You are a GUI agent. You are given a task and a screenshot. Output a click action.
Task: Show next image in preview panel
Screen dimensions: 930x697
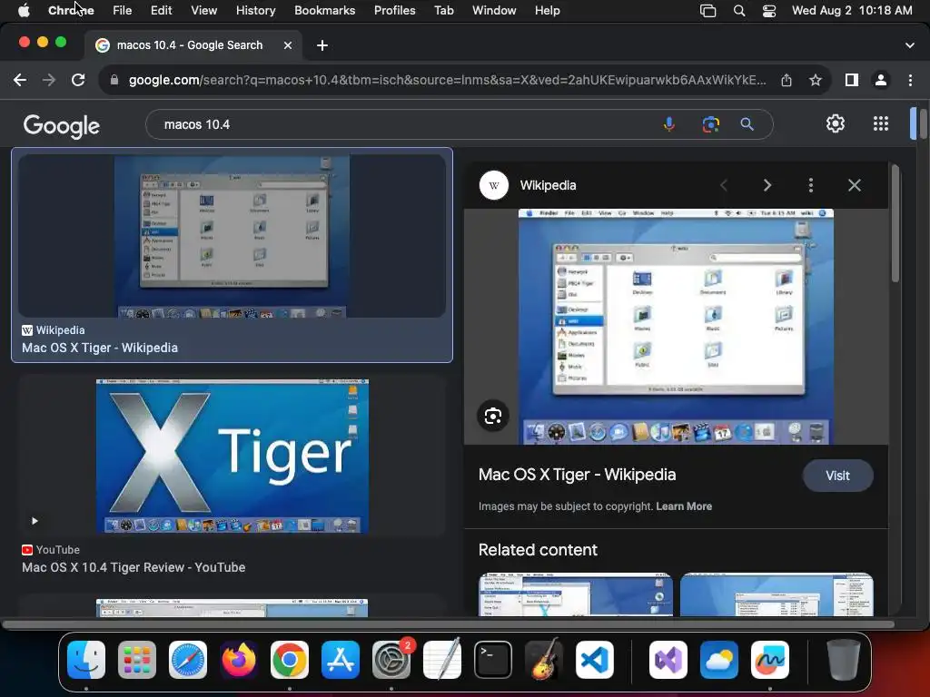point(767,185)
